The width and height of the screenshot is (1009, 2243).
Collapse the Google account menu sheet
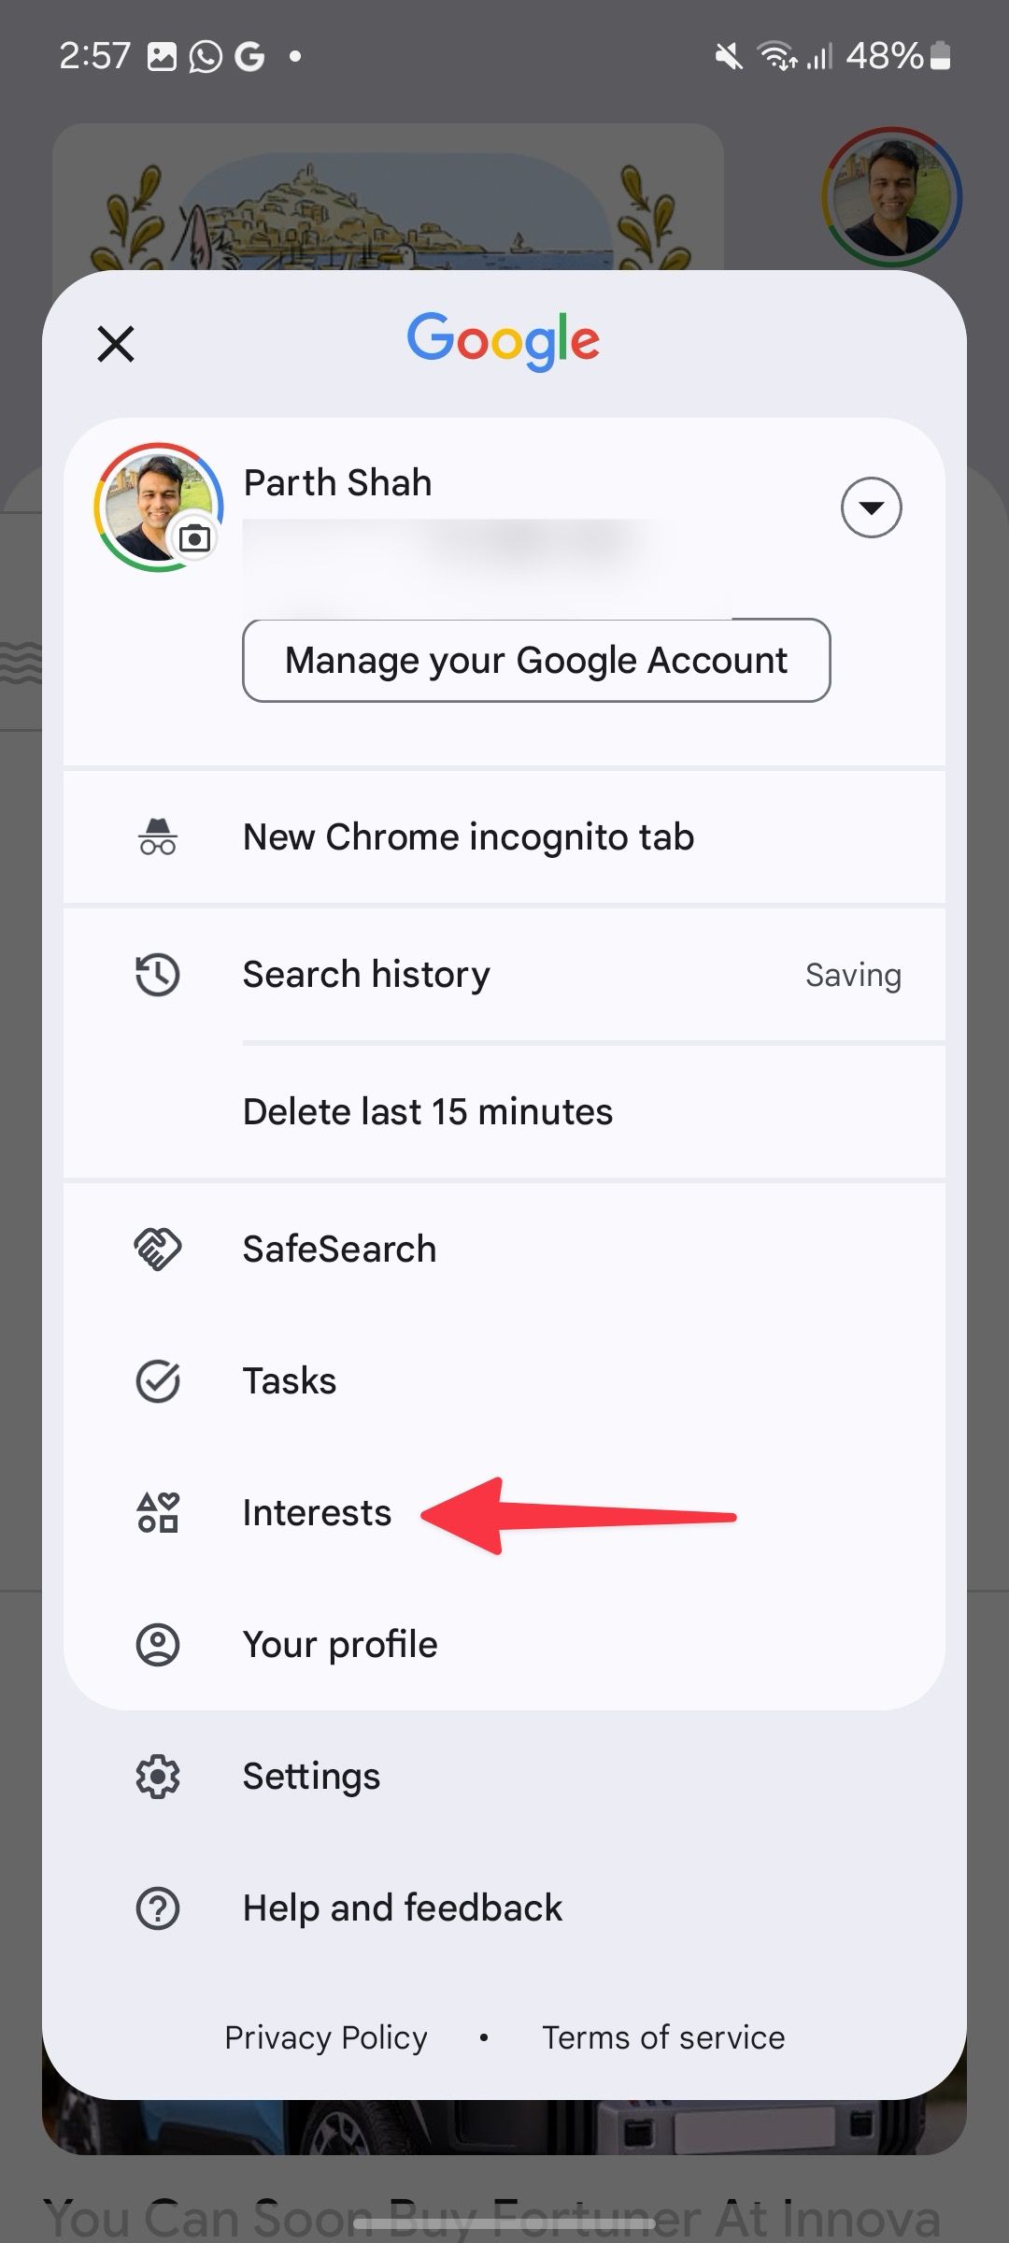115,343
